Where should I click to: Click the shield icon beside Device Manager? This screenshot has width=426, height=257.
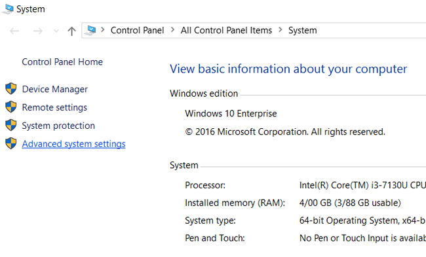tap(11, 89)
